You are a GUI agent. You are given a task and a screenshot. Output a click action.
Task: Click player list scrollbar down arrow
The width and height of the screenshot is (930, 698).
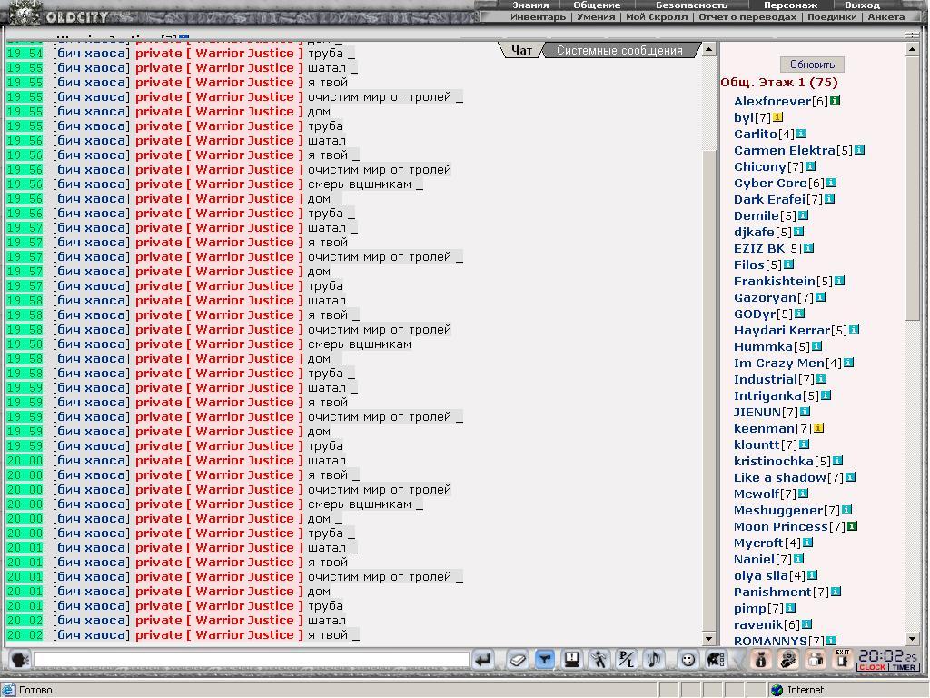point(914,639)
